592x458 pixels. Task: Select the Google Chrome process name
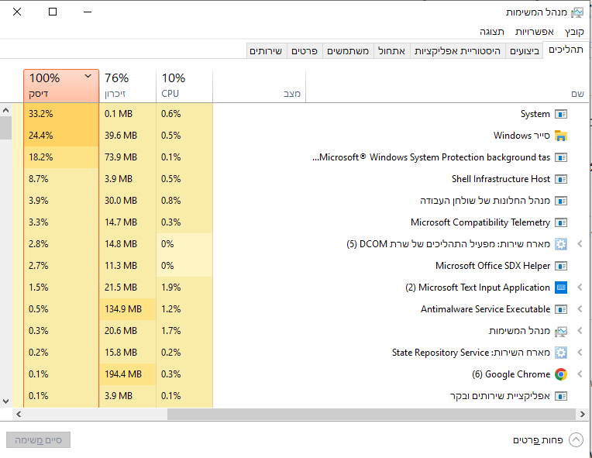[x=518, y=374]
